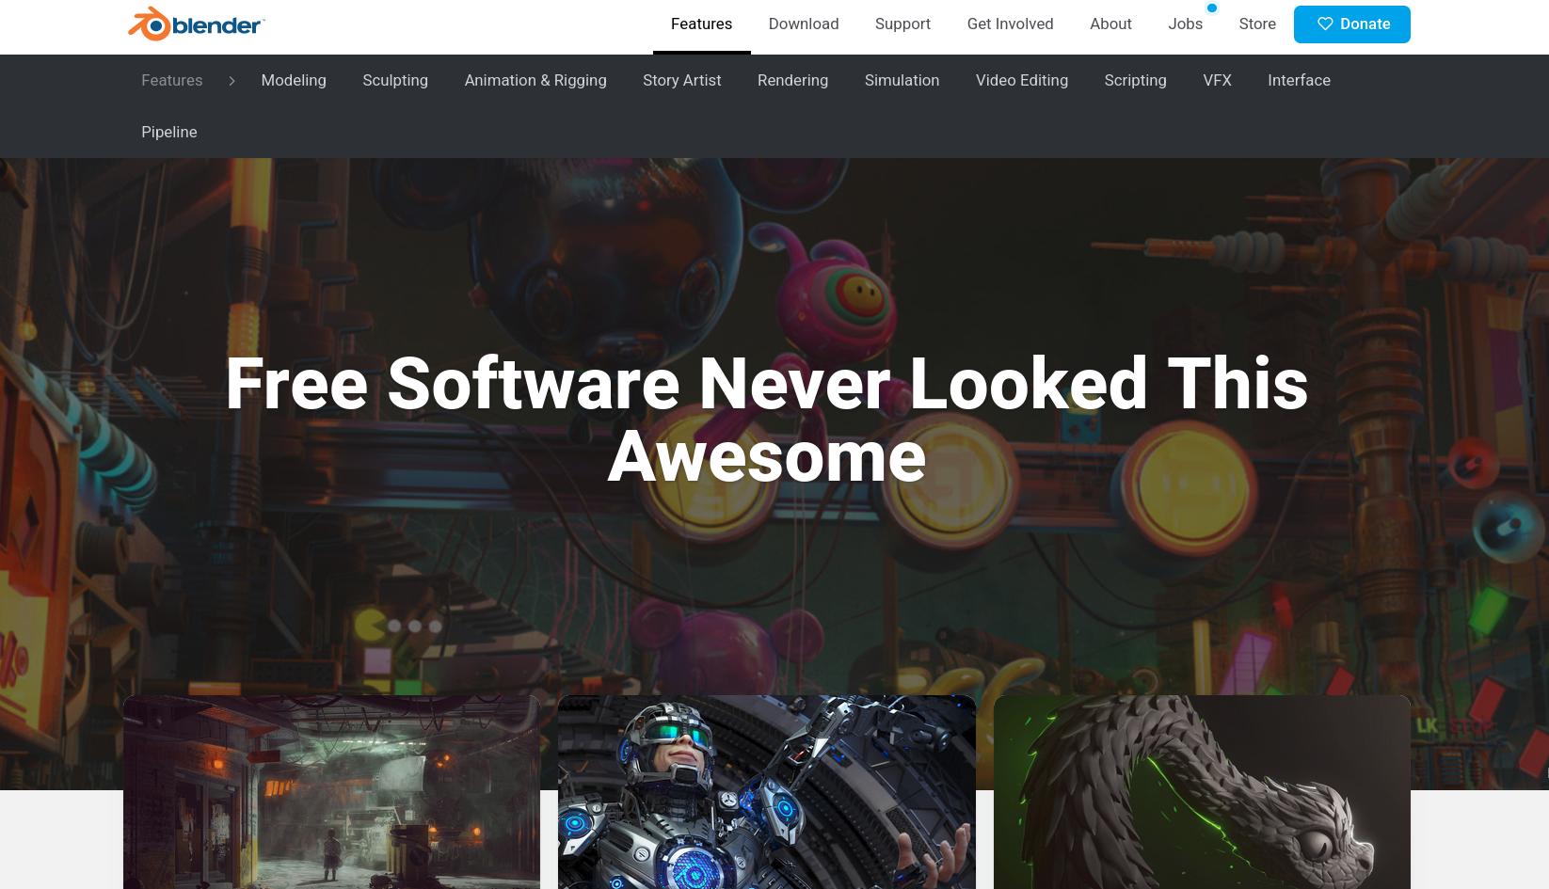This screenshot has width=1549, height=889.
Task: Select the Modeling feature tab
Action: [x=294, y=81]
